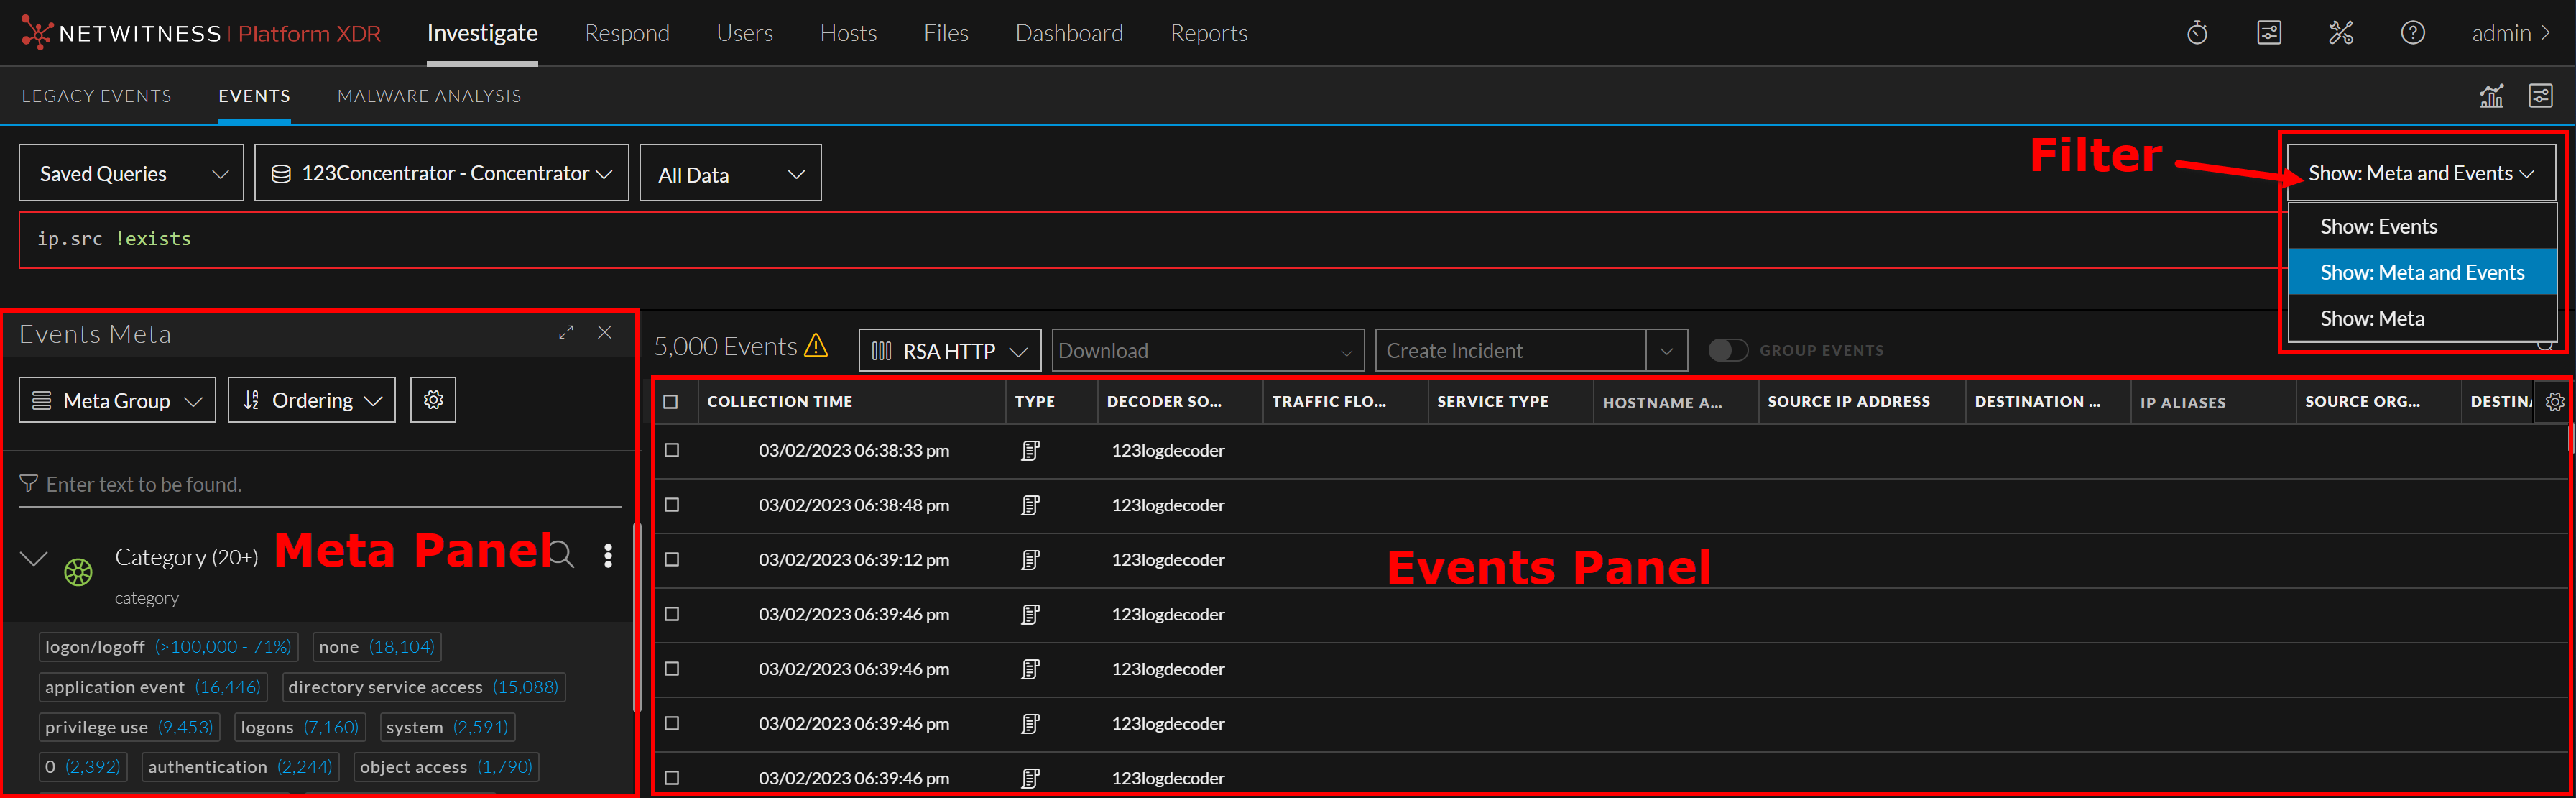This screenshot has height=798, width=2576.
Task: Click the directory service access value
Action: 385,687
